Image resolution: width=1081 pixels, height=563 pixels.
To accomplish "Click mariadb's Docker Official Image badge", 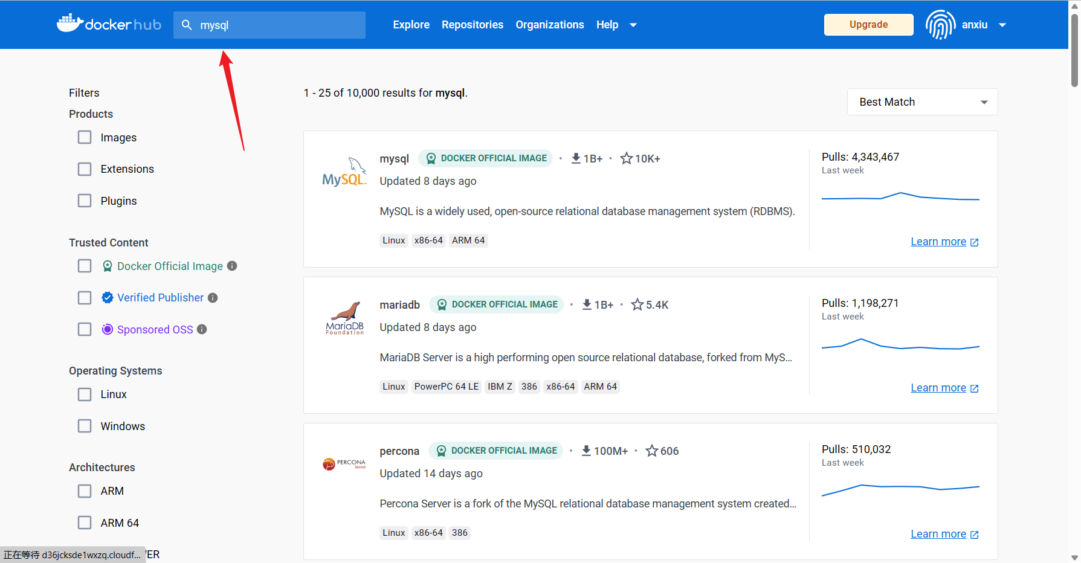I will [x=496, y=304].
